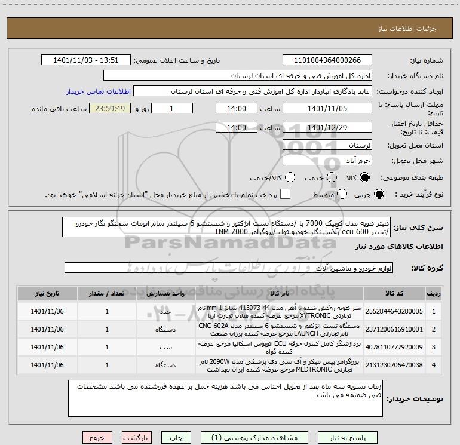This screenshot has width=460, height=445.
Task: Click the response deadline date 1401/11/05
Action: [327, 108]
